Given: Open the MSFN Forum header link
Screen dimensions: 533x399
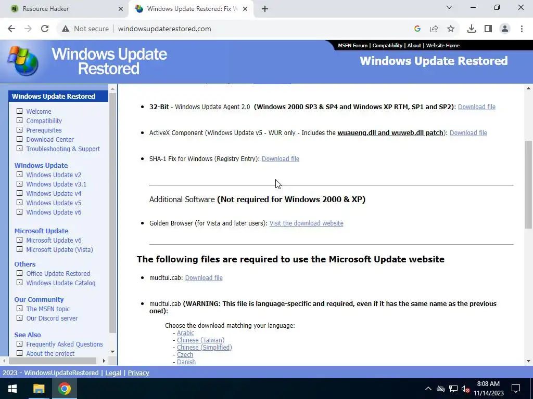Looking at the screenshot, I should (352, 46).
